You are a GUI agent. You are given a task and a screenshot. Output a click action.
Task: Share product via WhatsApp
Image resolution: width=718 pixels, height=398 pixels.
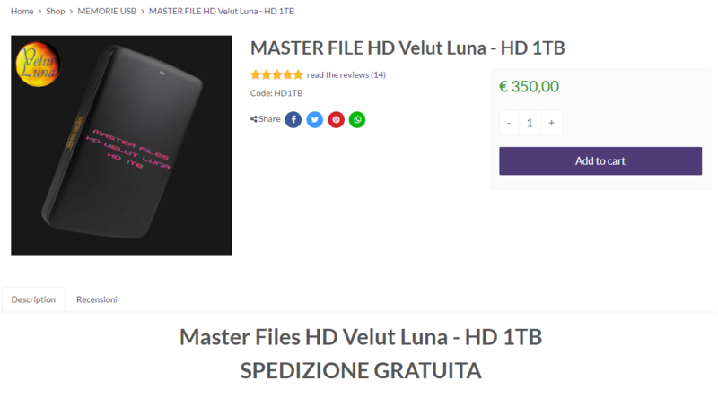pyautogui.click(x=357, y=120)
